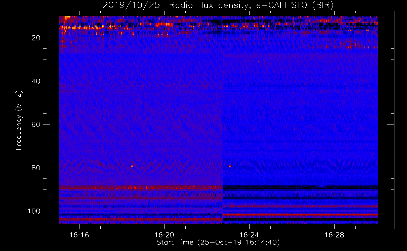Click the '40' frequency tick label
This screenshot has width=407, height=251.
(x=36, y=81)
